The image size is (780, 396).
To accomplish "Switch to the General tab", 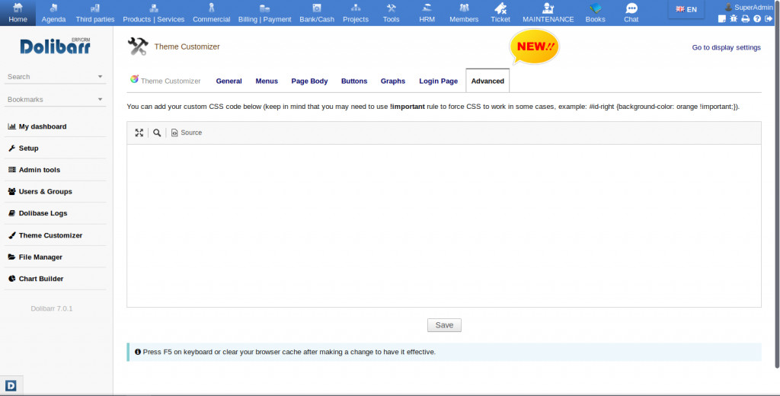I will 229,81.
